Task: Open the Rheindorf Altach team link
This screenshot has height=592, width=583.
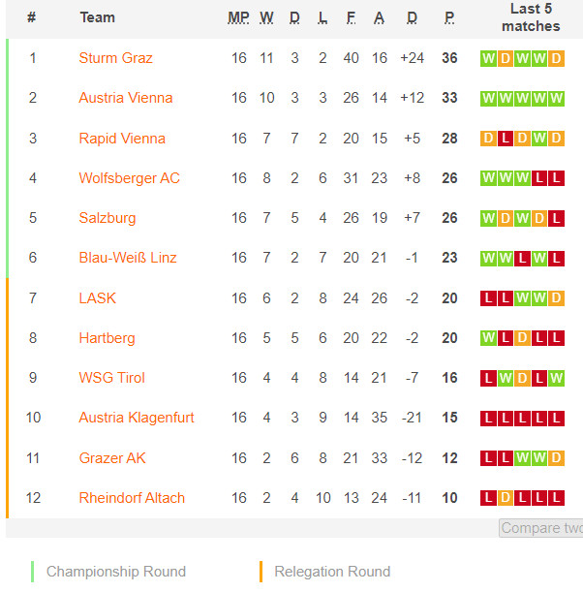Action: tap(132, 498)
